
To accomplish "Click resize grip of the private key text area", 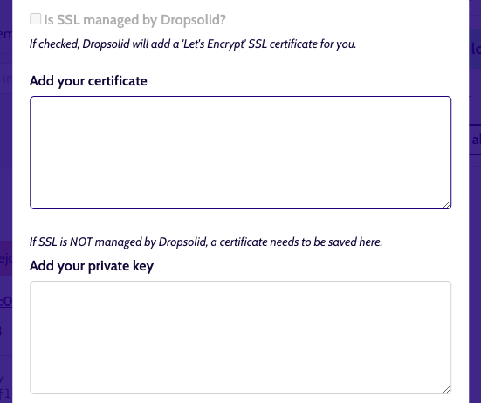I will coord(447,390).
